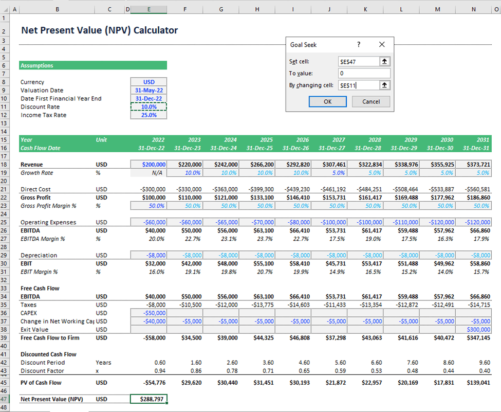The width and height of the screenshot is (501, 412).
Task: Focus the Set cell input field
Action: click(359, 61)
